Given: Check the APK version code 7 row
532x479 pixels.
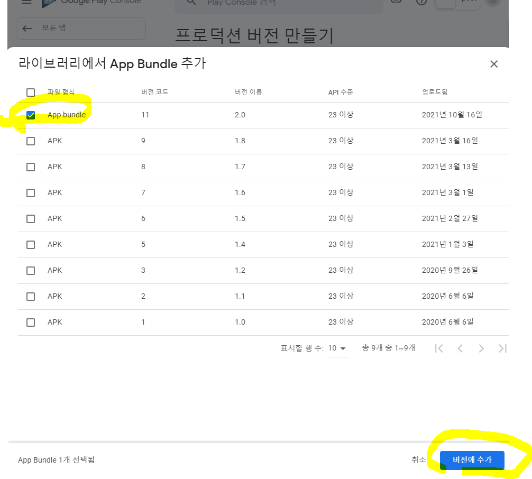Looking at the screenshot, I should [x=31, y=192].
